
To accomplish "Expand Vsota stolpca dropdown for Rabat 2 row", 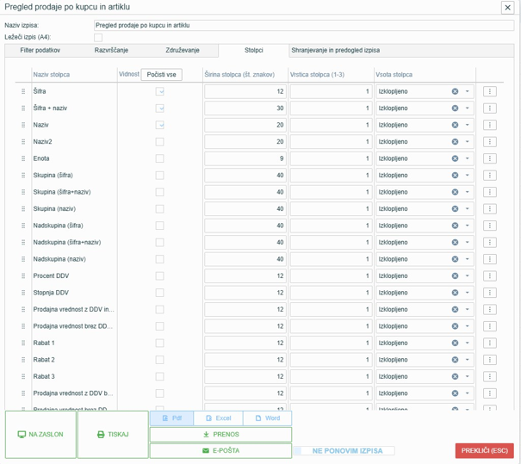I will pyautogui.click(x=467, y=360).
